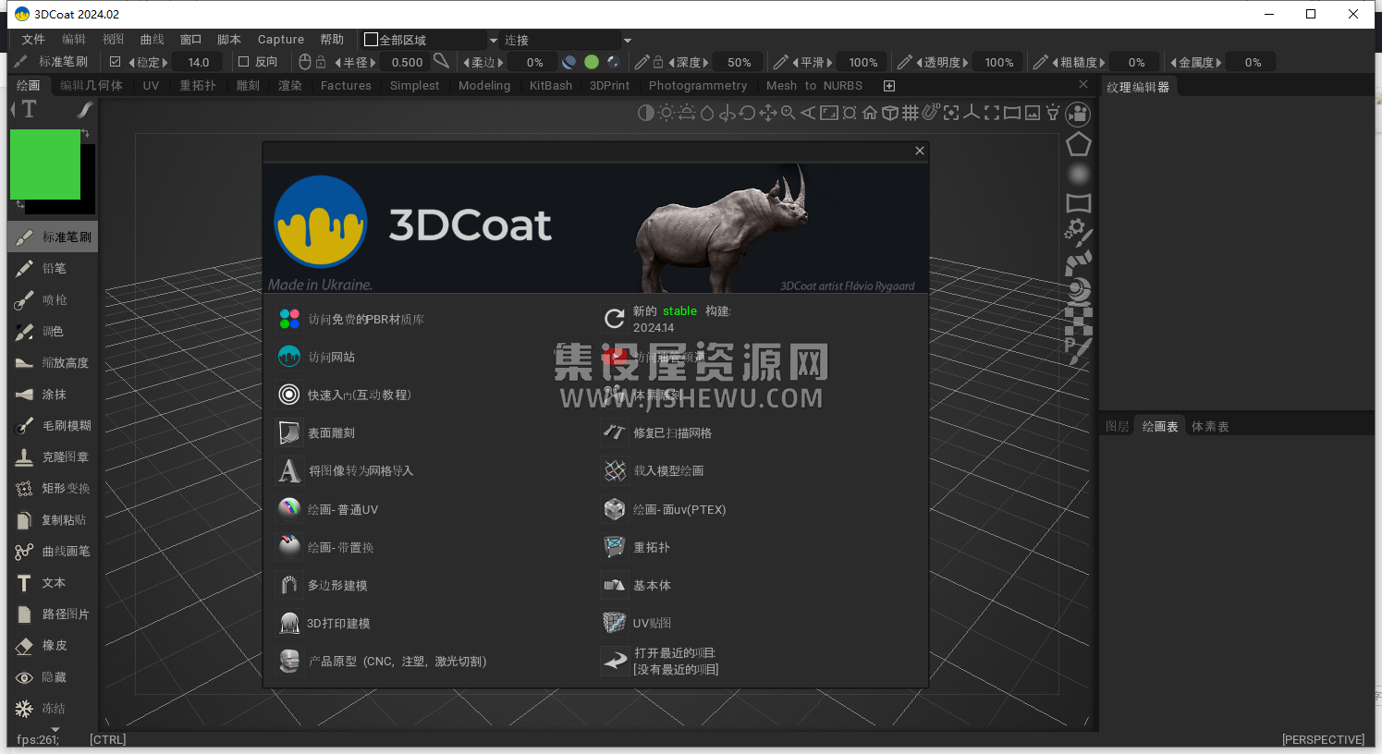Select the 路径图片 tool

pos(53,614)
